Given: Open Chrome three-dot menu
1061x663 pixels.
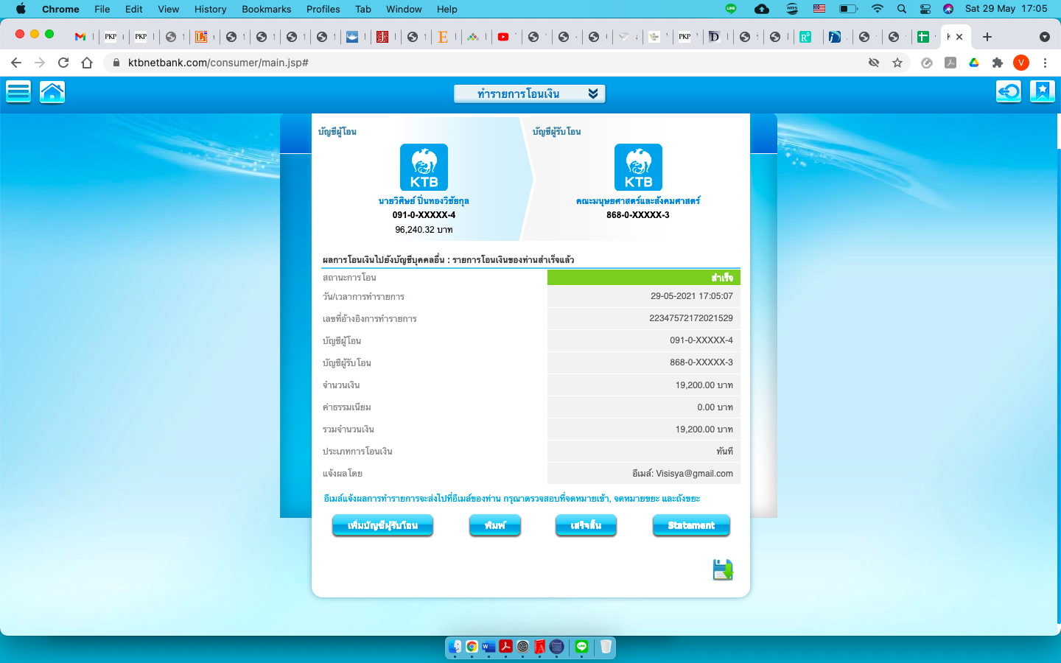Looking at the screenshot, I should 1045,63.
